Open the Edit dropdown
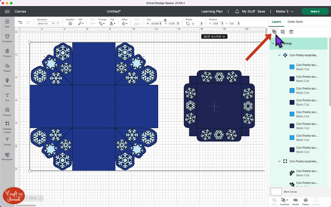The image size is (331, 207). point(81,24)
